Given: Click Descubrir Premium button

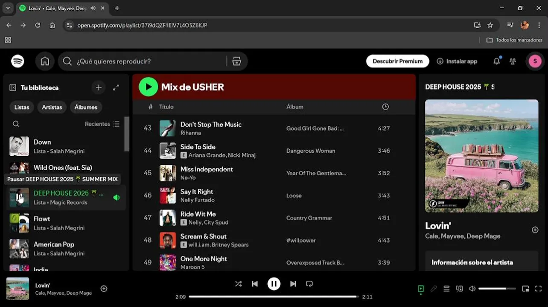Looking at the screenshot, I should click(x=397, y=61).
